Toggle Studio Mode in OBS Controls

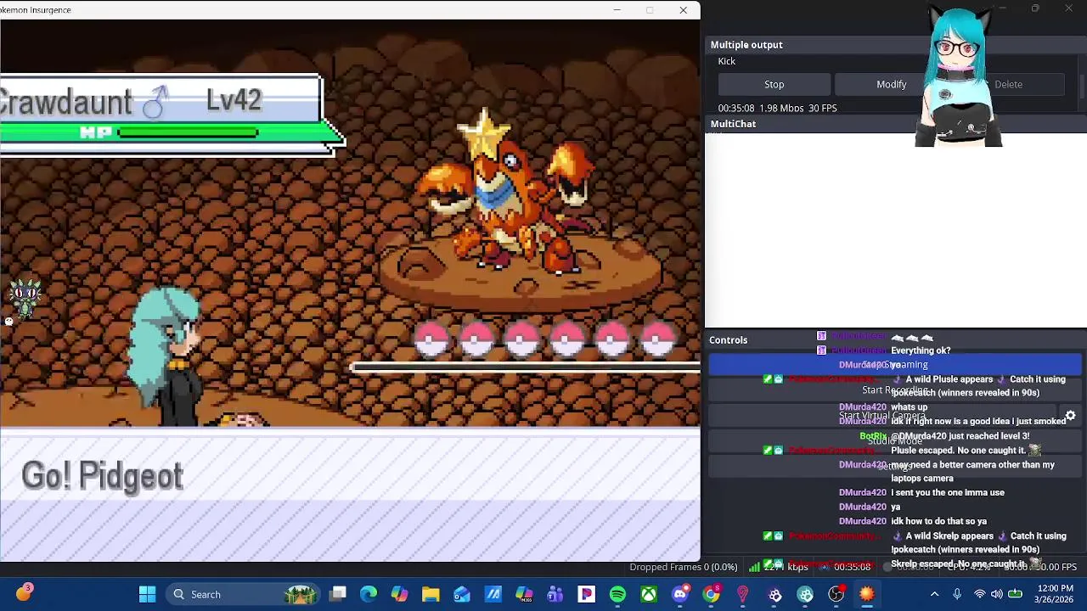coord(895,441)
